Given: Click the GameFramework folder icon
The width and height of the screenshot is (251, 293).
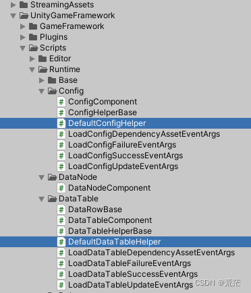Looking at the screenshot, I should [x=33, y=26].
